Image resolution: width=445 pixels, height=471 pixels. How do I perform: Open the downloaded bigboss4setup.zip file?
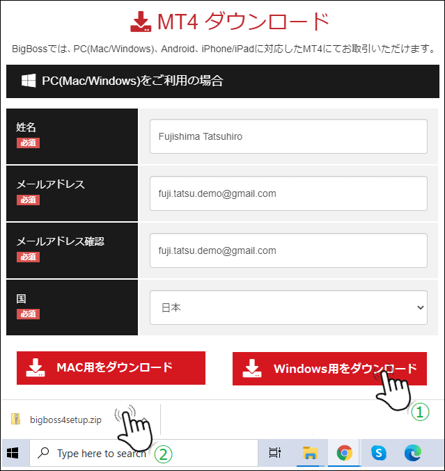(65, 420)
